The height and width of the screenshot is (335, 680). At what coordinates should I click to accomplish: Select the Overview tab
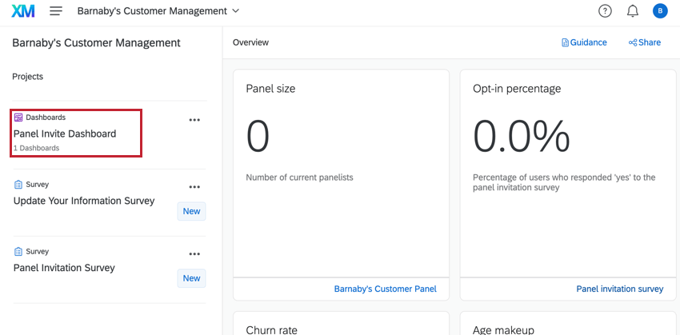250,42
